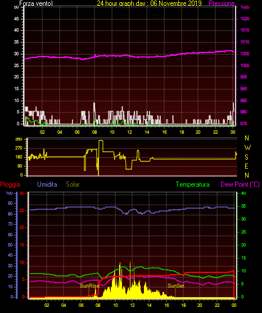This screenshot has width=262, height=313.
Task: Click the '90' humidity axis value
Action: click(x=10, y=203)
